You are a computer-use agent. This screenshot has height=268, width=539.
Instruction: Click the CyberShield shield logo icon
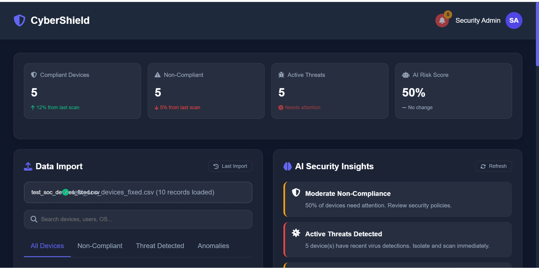[x=19, y=20]
